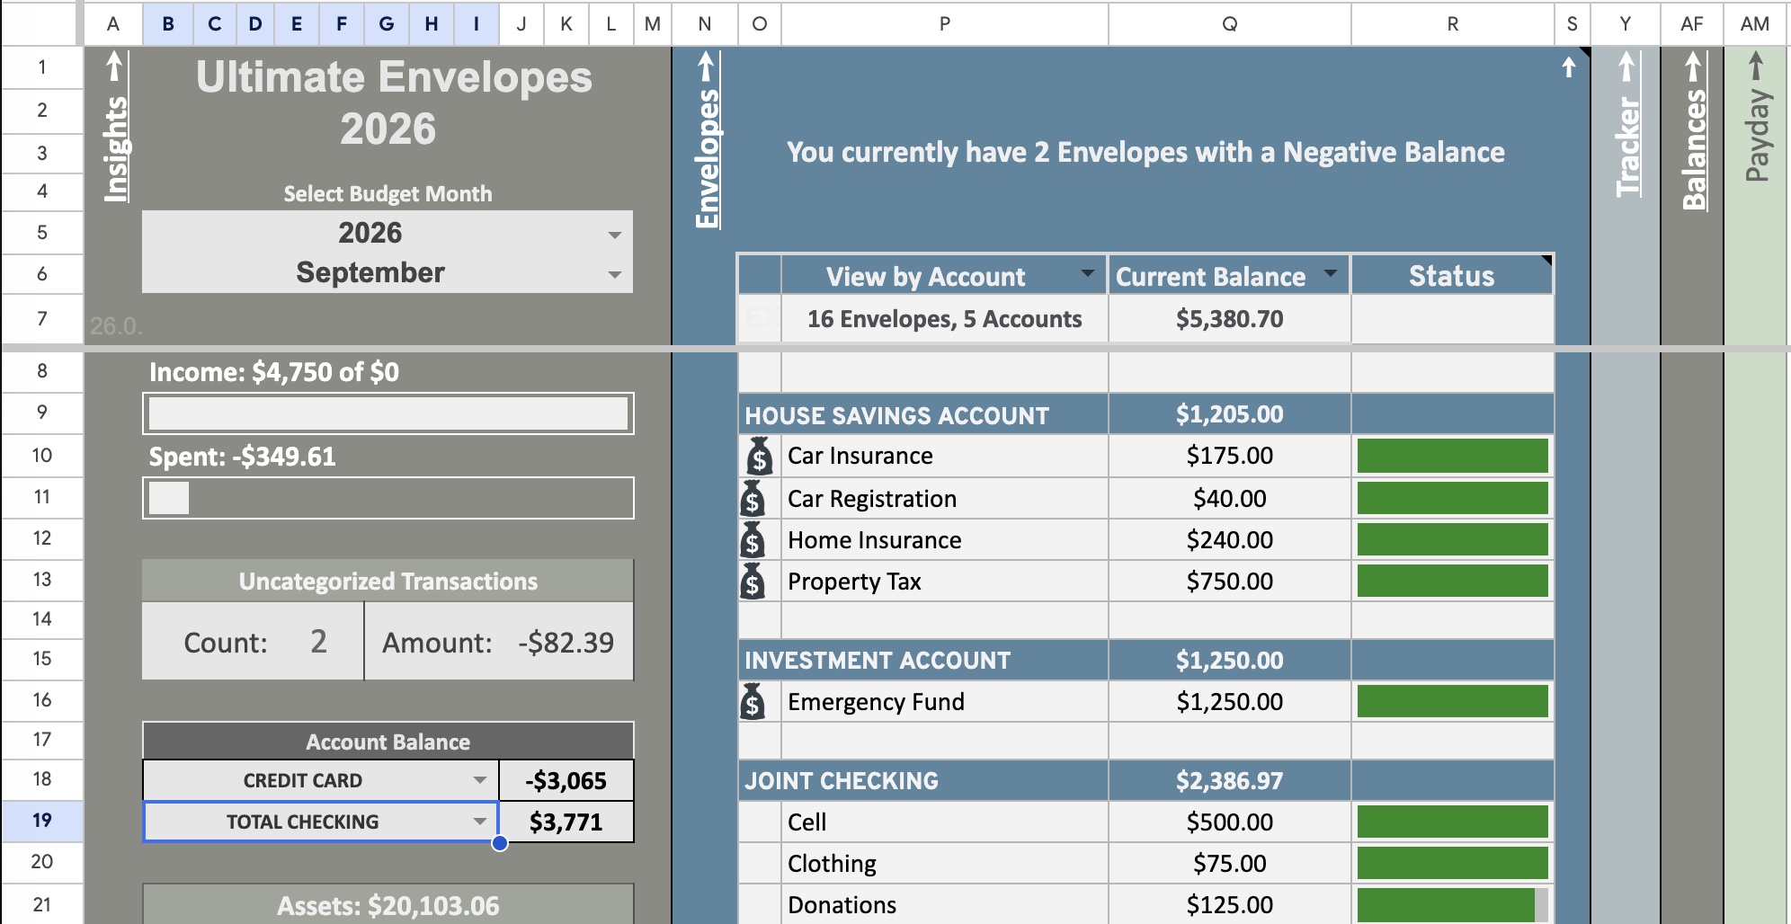Go to the Balances section

coord(1694,149)
